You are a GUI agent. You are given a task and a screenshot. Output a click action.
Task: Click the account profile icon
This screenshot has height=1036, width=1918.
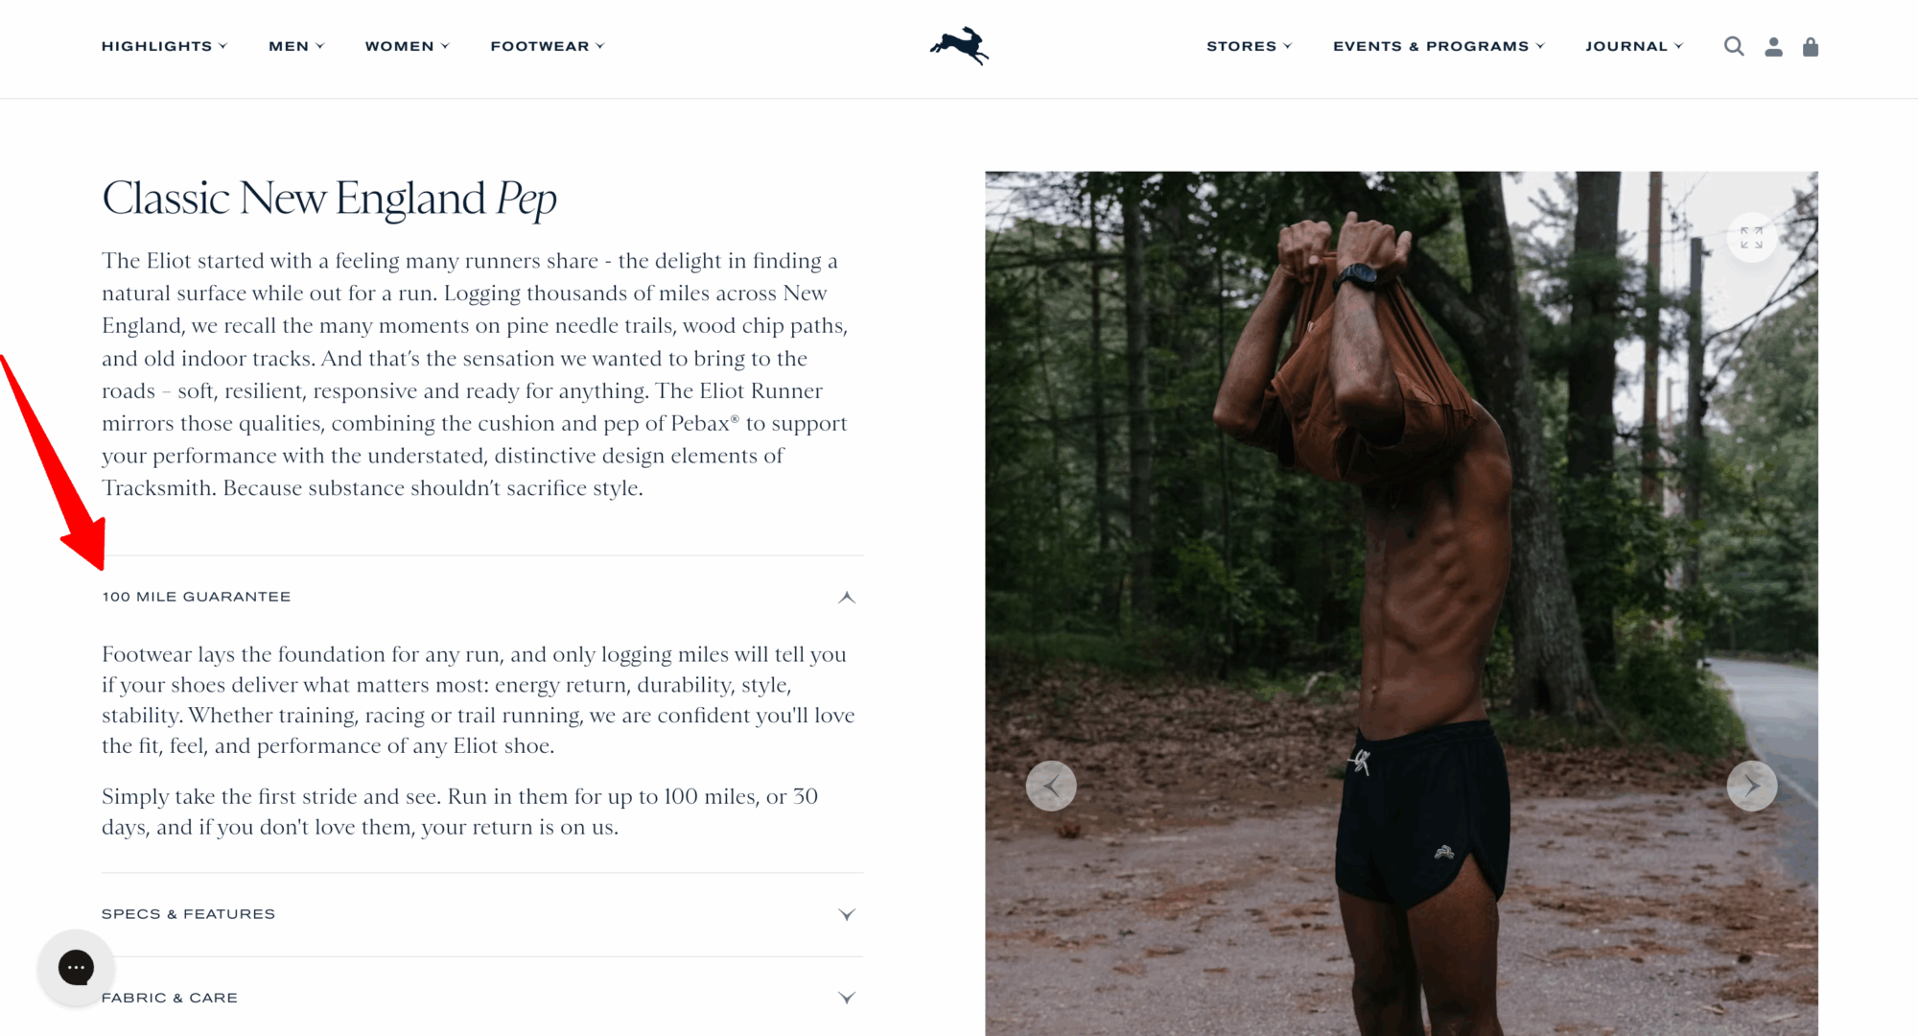point(1773,46)
